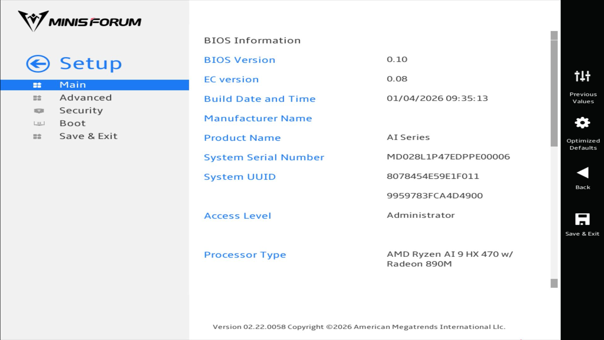Click the scrollbar down arrow button
The width and height of the screenshot is (604, 340).
tap(554, 283)
